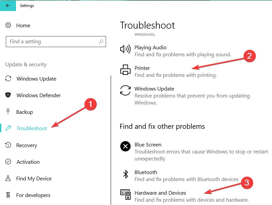Navigate back using the arrow button
The image size is (272, 205).
coord(7,6)
